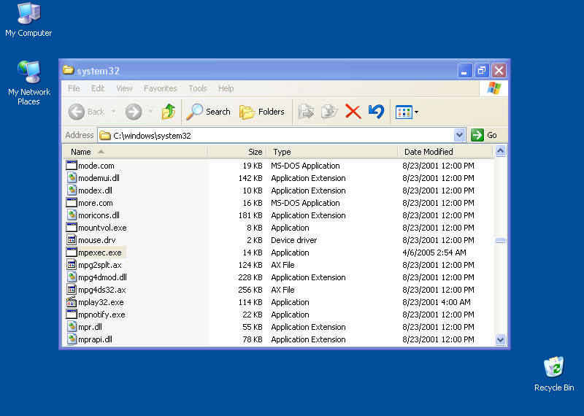Open the Search pane
This screenshot has width=584, height=416.
pos(209,112)
